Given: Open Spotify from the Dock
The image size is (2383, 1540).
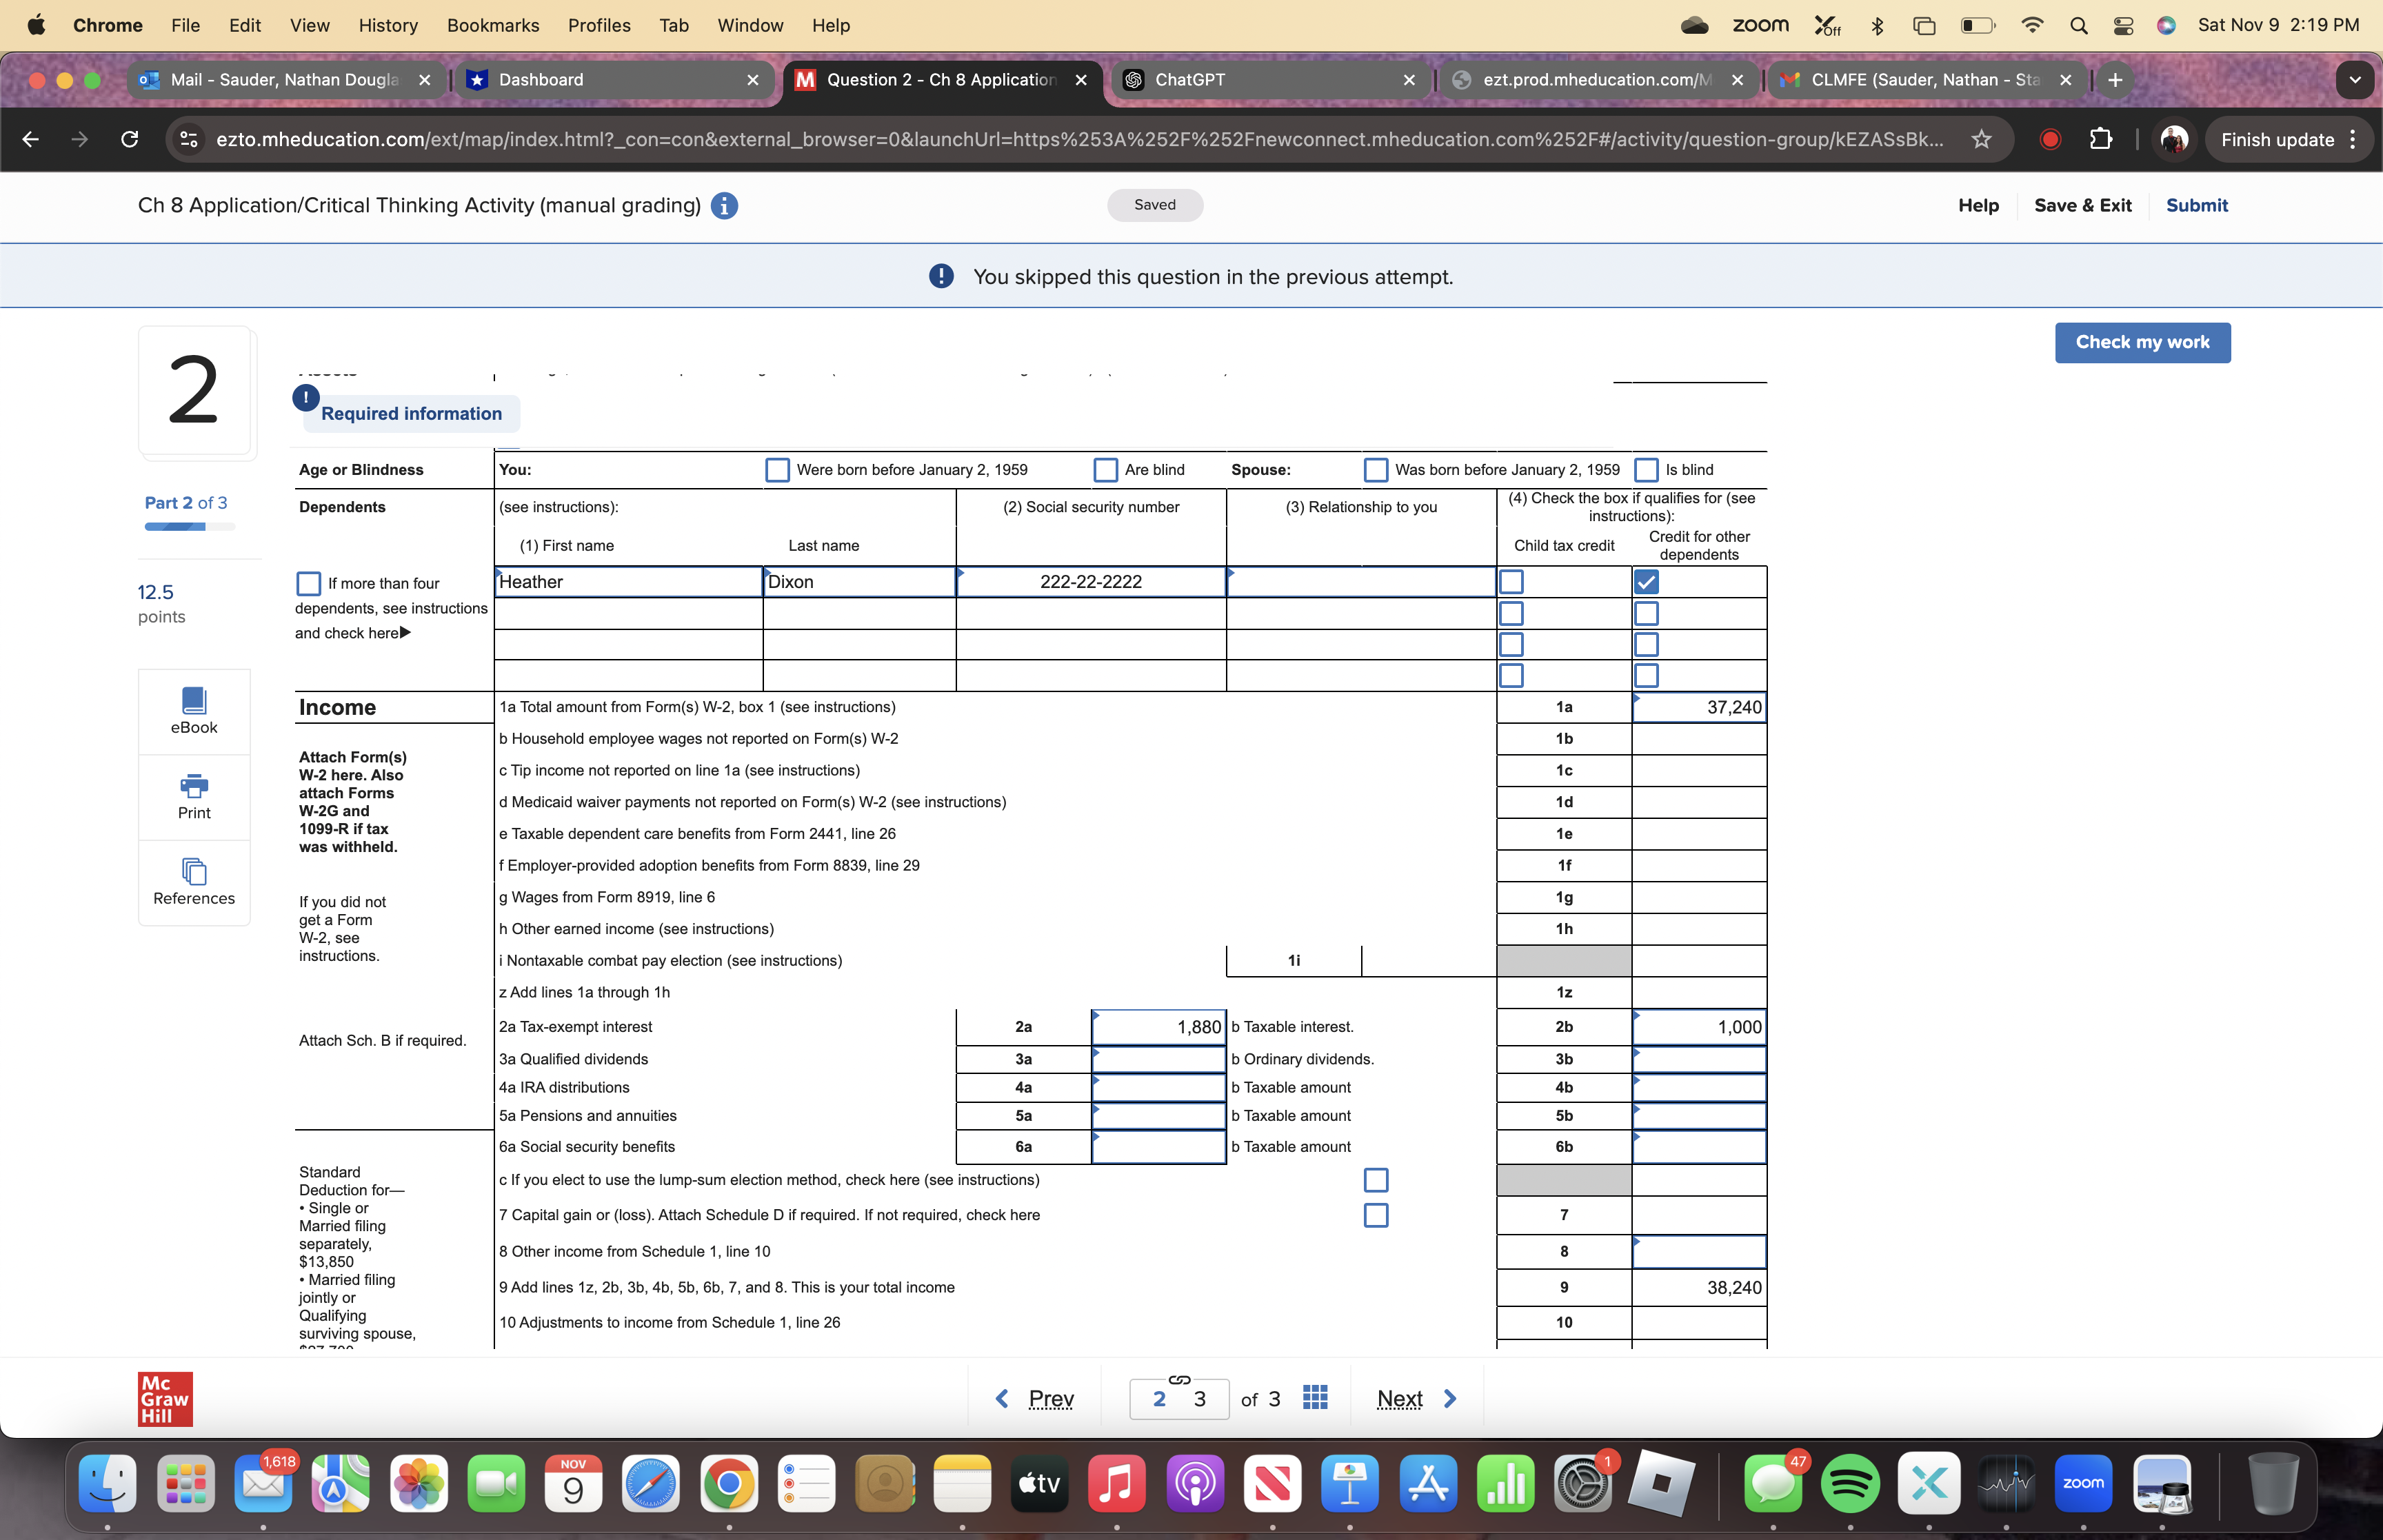Looking at the screenshot, I should coord(1852,1484).
